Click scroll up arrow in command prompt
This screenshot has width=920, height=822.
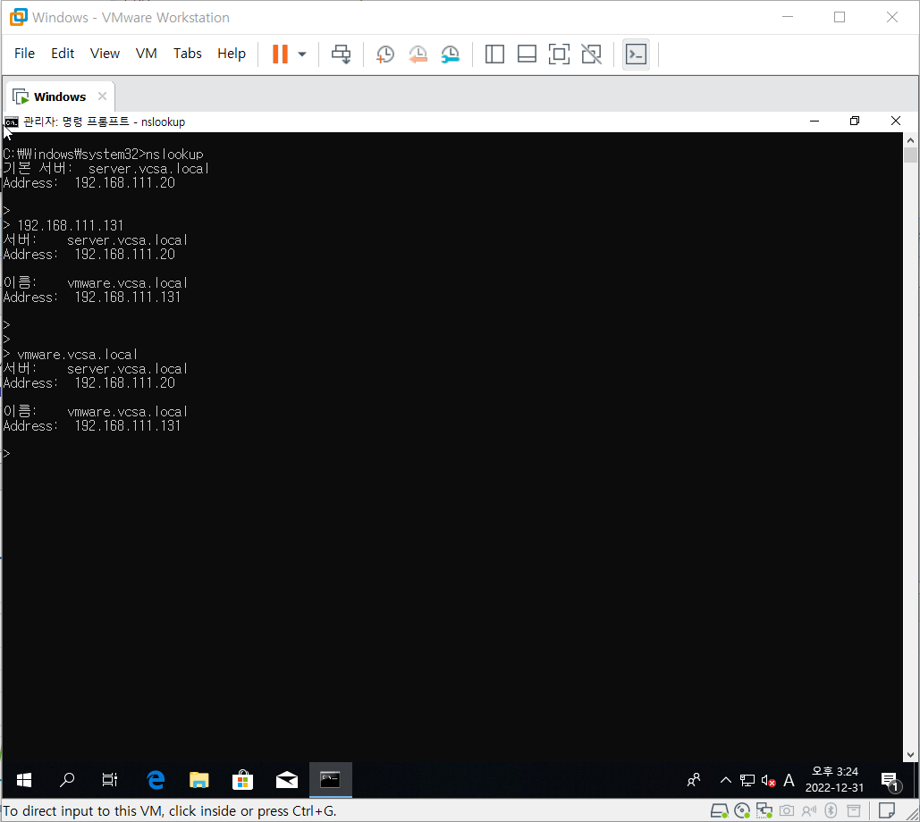point(910,140)
